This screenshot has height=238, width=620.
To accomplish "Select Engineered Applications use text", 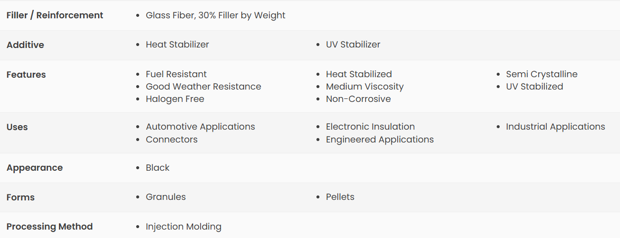I will point(380,140).
